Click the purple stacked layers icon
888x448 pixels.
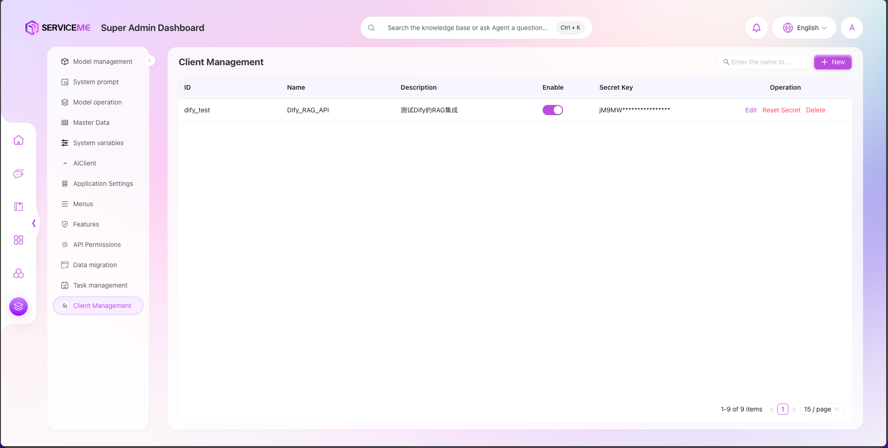[x=19, y=307]
